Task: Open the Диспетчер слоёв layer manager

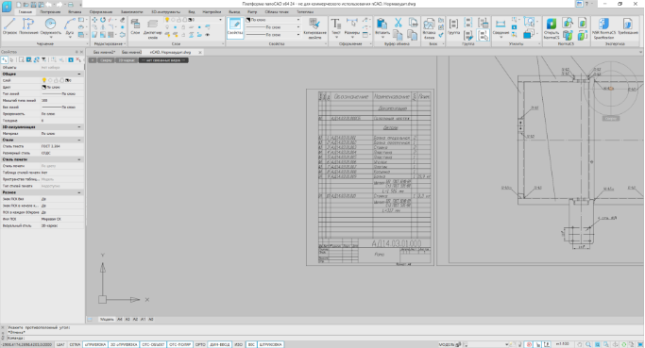Action: pyautogui.click(x=153, y=28)
